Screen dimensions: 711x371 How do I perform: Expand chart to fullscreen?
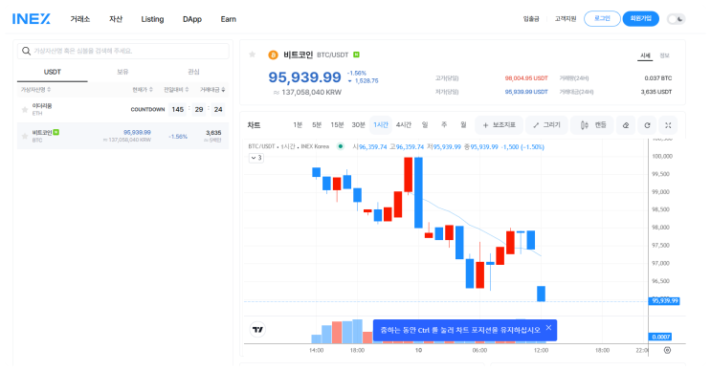click(x=668, y=125)
